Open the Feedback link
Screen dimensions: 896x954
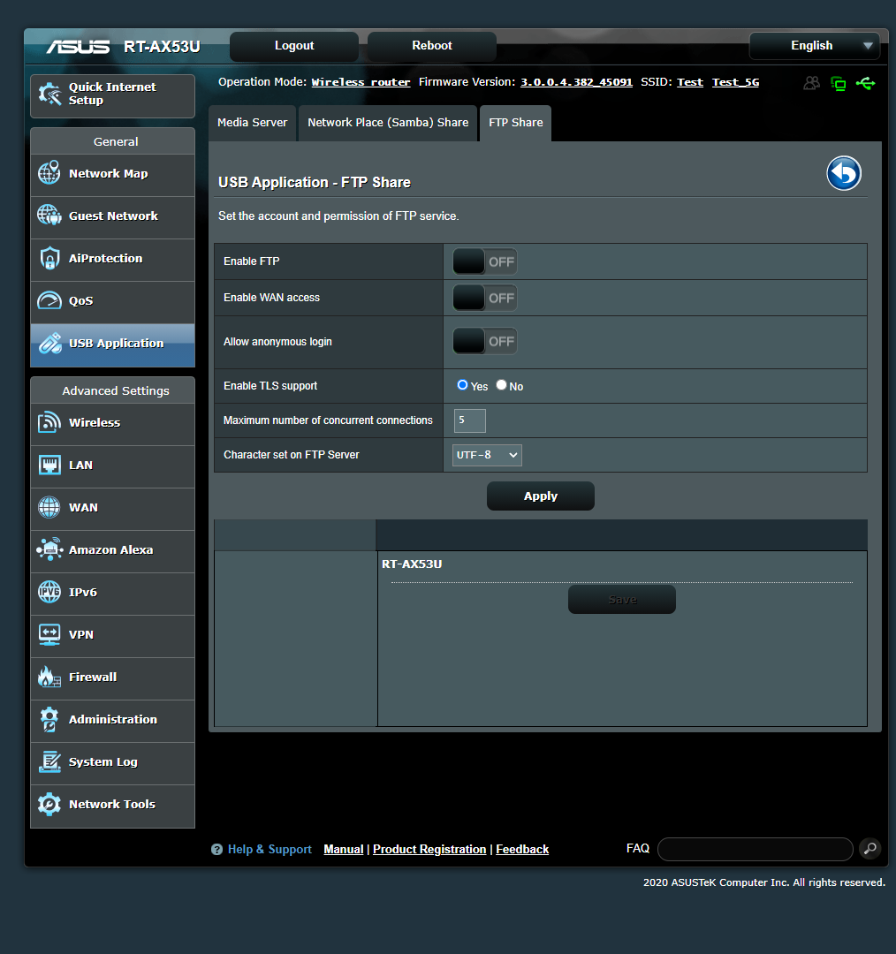click(x=522, y=850)
